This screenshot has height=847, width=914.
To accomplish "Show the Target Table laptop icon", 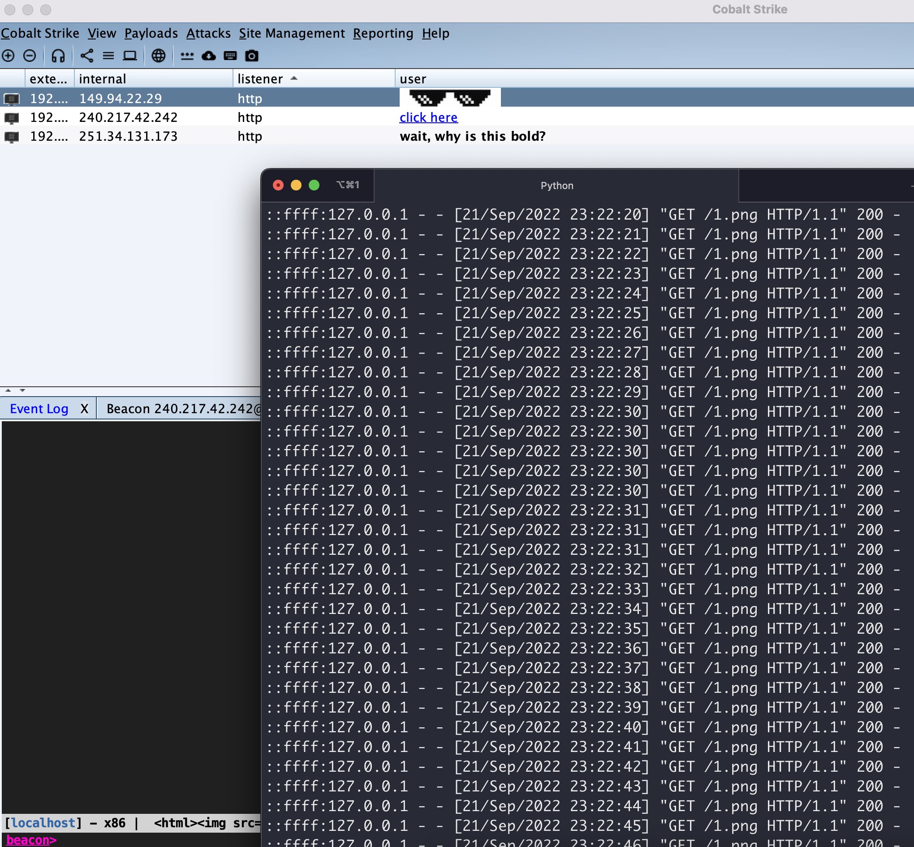I will 130,56.
